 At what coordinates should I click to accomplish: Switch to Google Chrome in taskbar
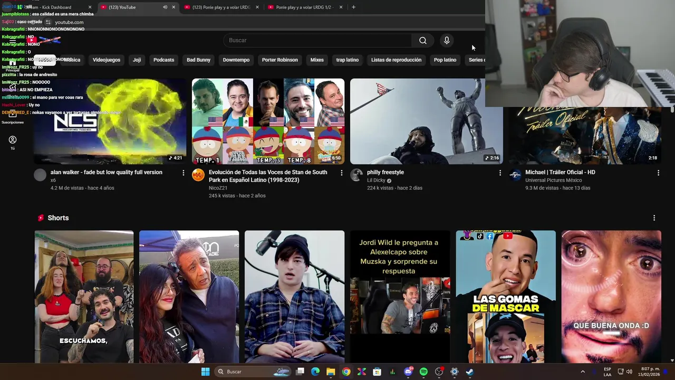pos(346,372)
